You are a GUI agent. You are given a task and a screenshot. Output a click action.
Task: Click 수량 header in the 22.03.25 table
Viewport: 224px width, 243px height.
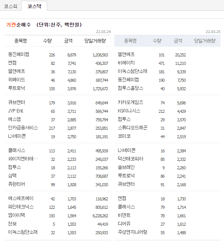(157, 41)
